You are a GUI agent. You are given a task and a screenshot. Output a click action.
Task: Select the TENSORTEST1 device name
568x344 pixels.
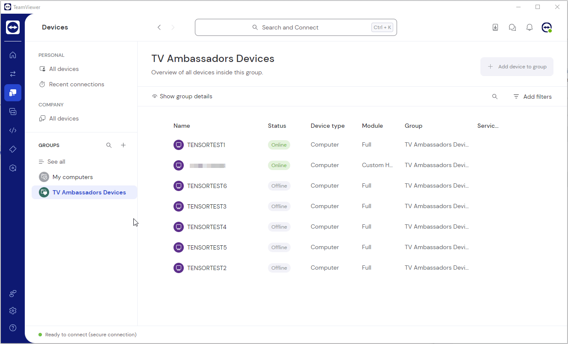206,145
